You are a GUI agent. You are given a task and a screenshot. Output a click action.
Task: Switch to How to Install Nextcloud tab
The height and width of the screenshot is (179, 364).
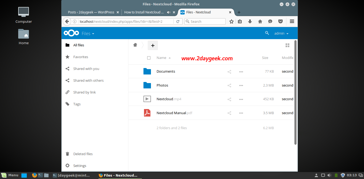coord(144,12)
